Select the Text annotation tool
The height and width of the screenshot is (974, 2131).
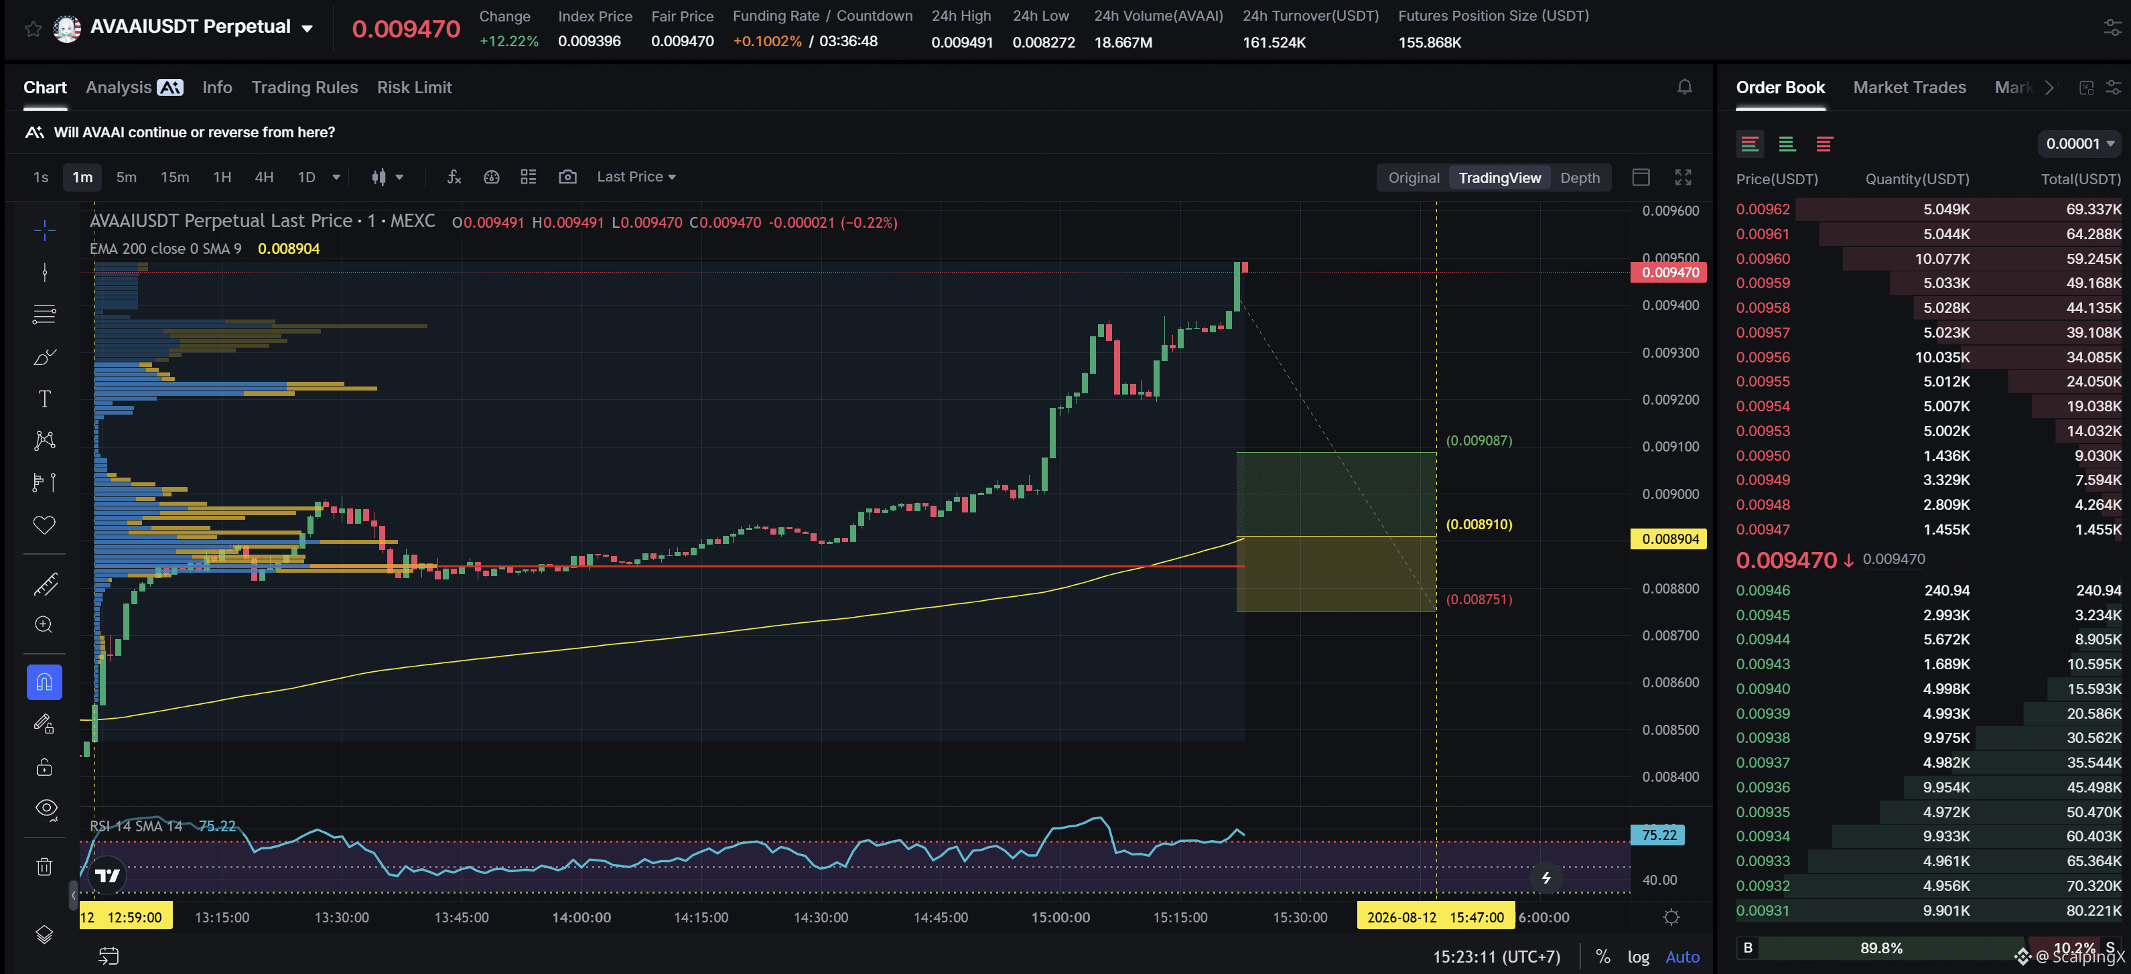pyautogui.click(x=45, y=399)
